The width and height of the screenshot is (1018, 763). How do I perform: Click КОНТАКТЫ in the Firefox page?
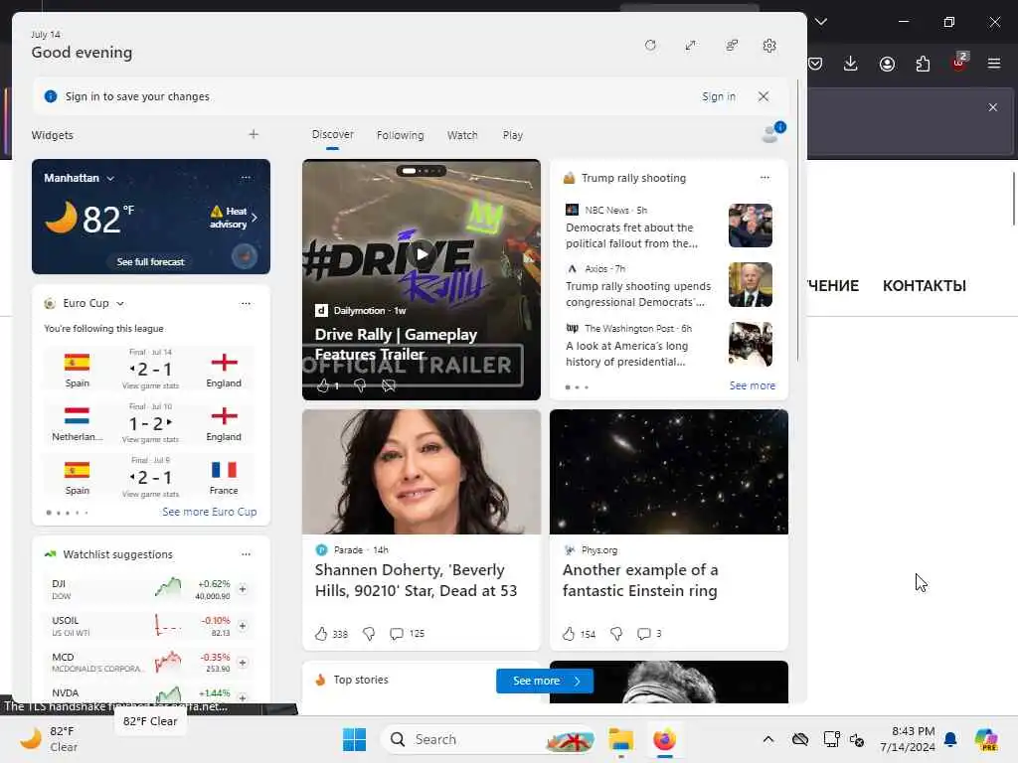[924, 285]
